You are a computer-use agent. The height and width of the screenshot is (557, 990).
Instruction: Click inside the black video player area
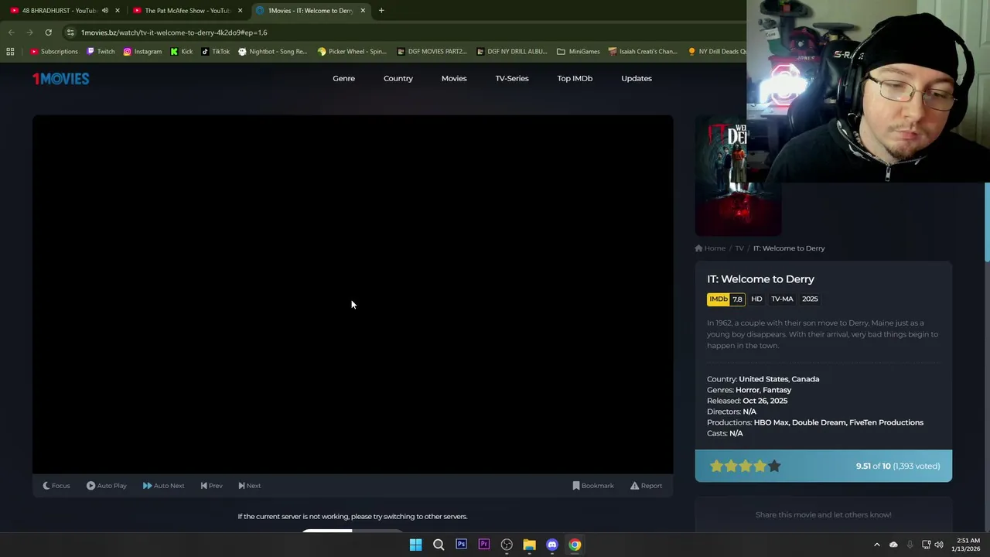point(352,294)
